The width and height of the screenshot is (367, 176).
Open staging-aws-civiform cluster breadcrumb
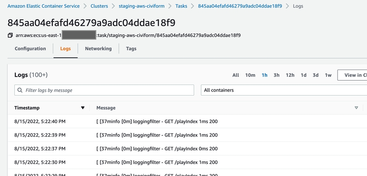tap(141, 7)
